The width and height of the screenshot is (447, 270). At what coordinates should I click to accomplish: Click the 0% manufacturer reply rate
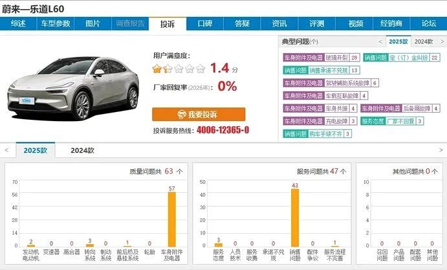[x=227, y=86]
